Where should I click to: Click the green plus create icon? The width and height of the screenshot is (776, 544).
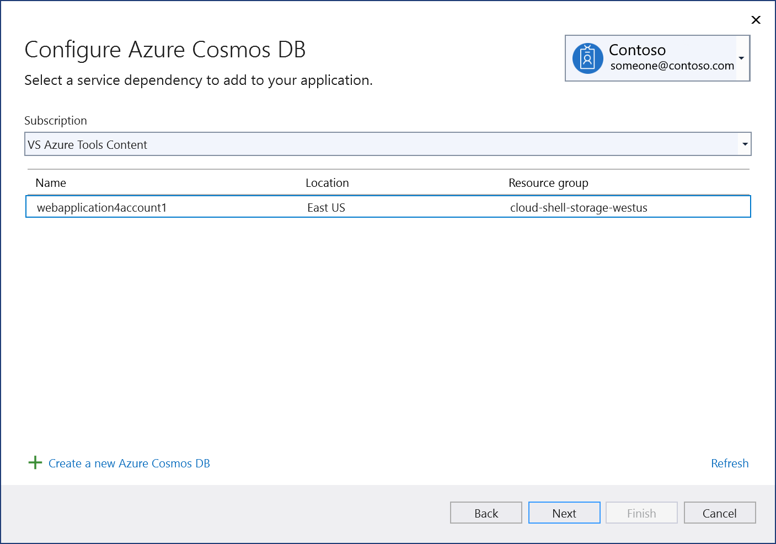tap(35, 463)
